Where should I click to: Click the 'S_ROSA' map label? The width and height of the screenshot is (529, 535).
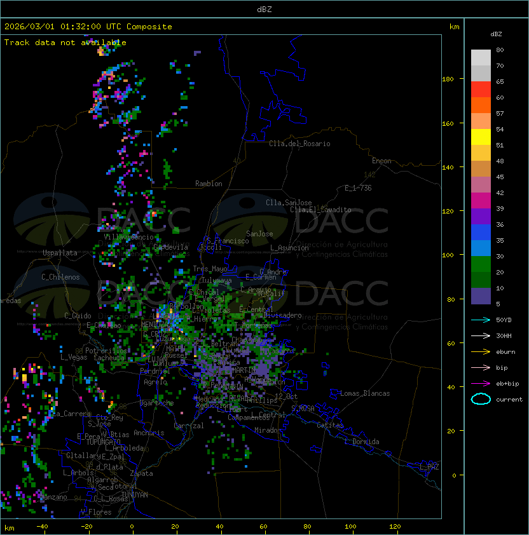303,409
